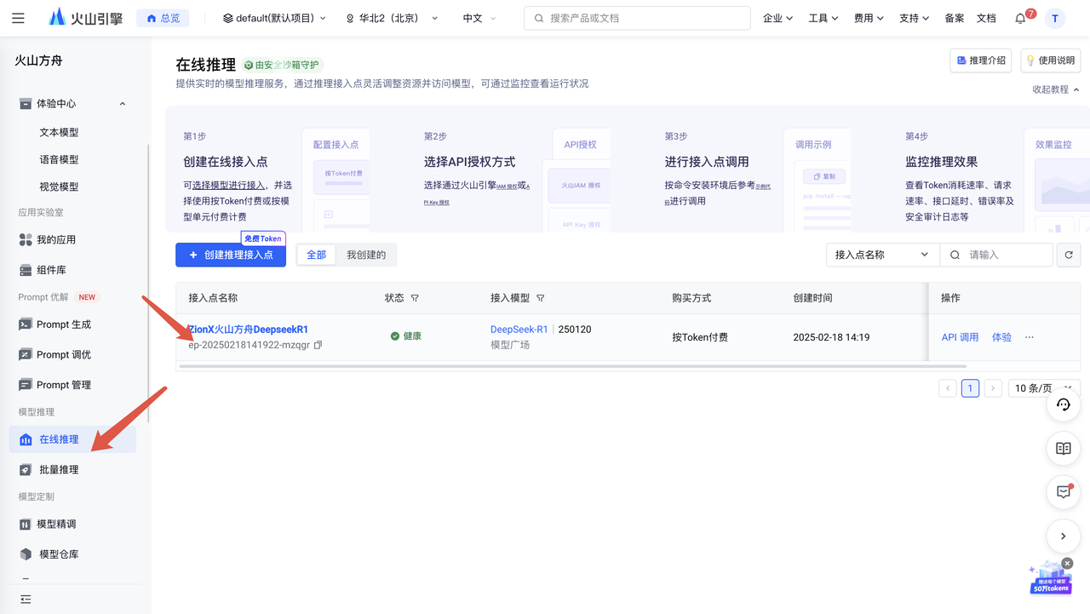Image resolution: width=1090 pixels, height=614 pixels.
Task: Open the DeepSeek-R1 model link
Action: tap(519, 330)
